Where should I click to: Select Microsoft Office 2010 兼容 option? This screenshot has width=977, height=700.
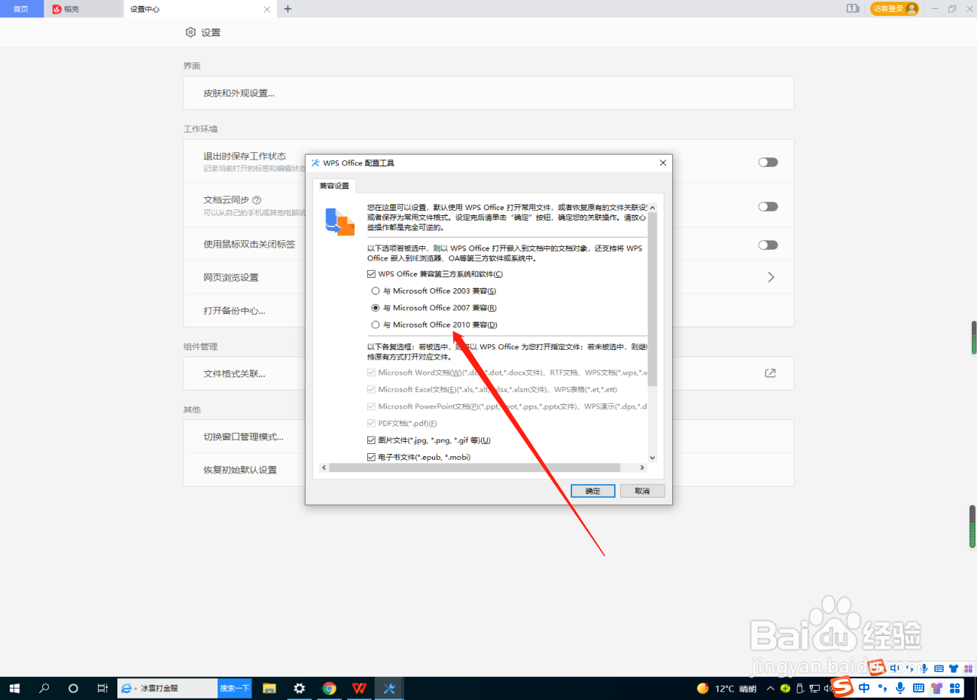point(376,324)
